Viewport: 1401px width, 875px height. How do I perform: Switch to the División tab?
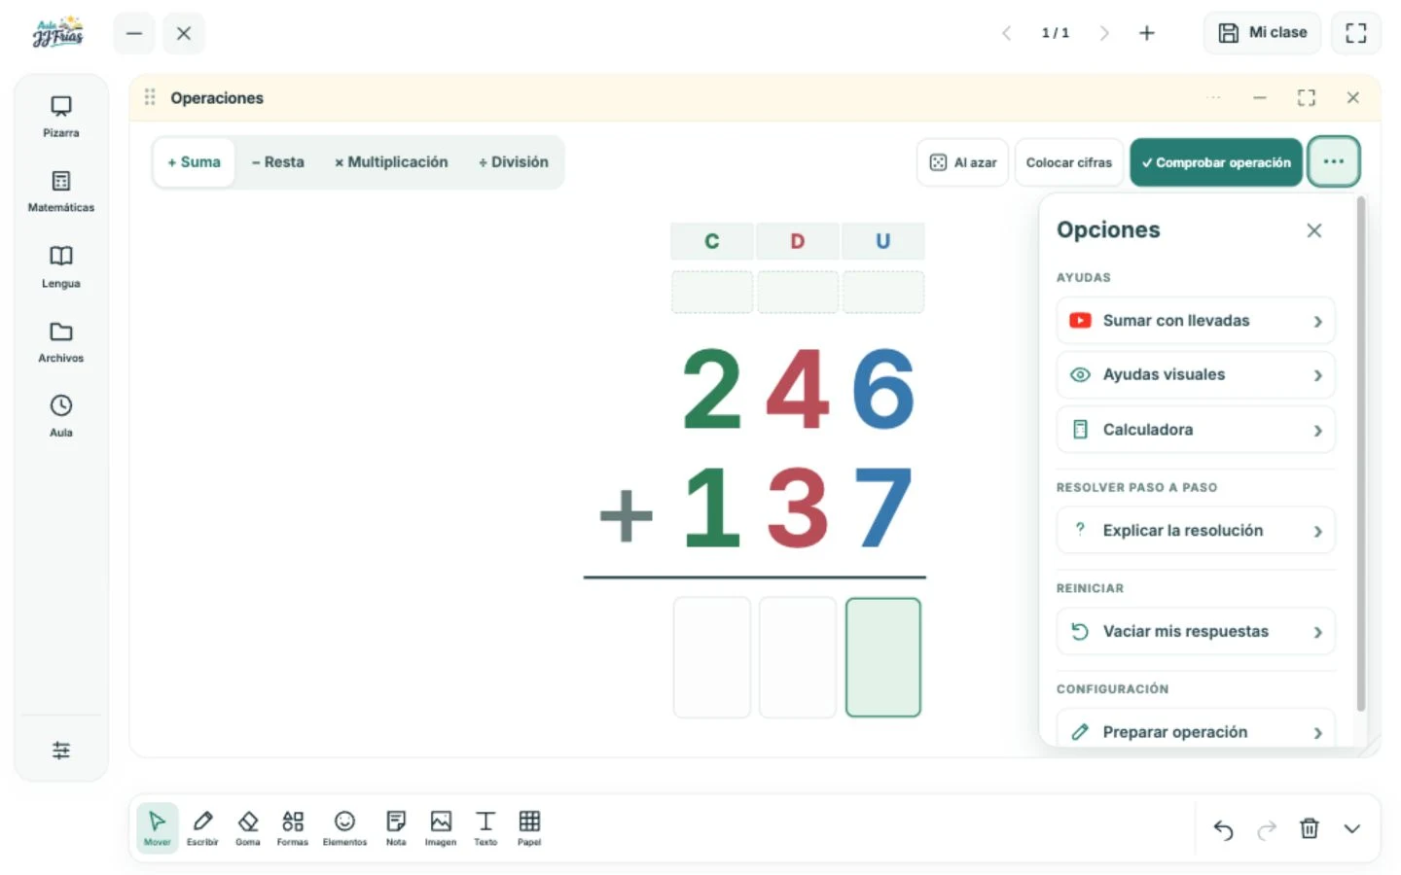click(513, 162)
